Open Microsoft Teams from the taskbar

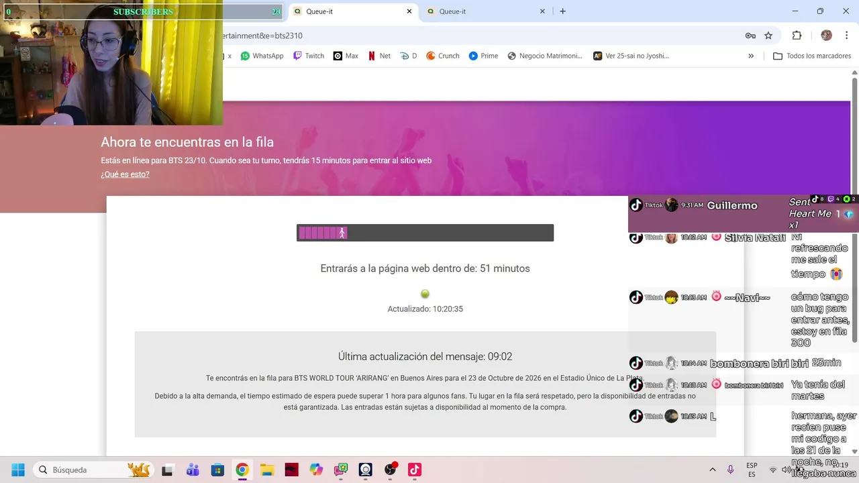pyautogui.click(x=193, y=470)
